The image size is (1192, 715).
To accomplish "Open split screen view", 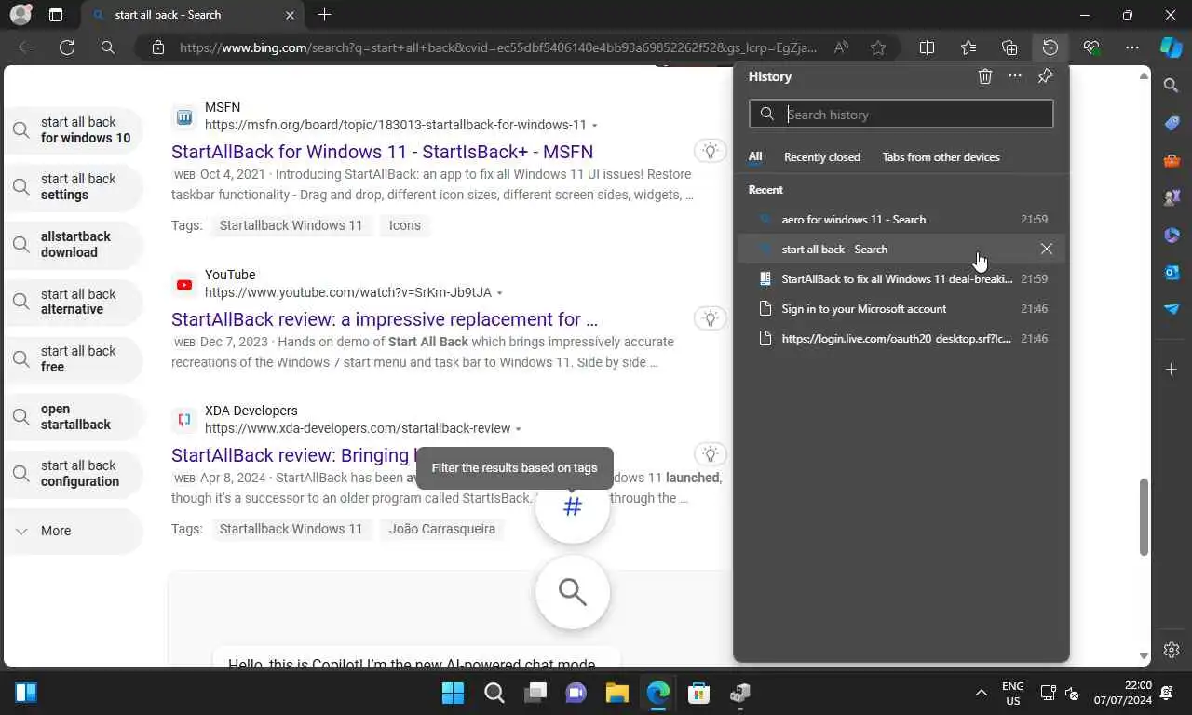I will [x=927, y=47].
